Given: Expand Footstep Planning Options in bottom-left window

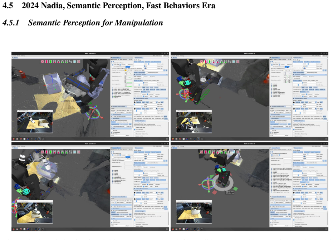Looking at the screenshot, I should coord(151,189).
